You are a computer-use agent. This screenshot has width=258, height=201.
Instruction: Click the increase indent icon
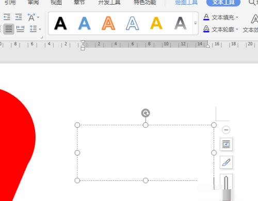[x=19, y=17]
